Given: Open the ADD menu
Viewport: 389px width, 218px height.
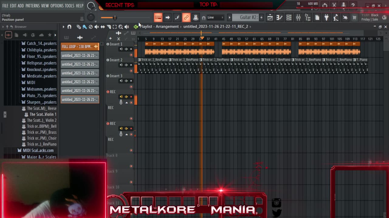Looking at the screenshot, I should (21, 6).
